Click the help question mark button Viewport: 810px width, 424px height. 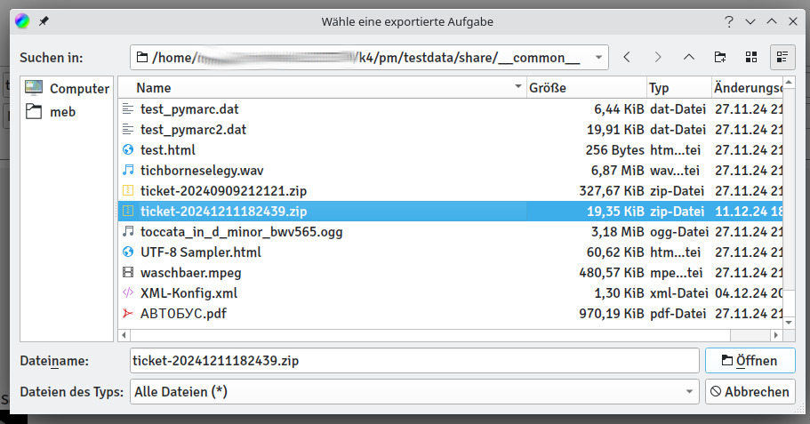click(729, 21)
